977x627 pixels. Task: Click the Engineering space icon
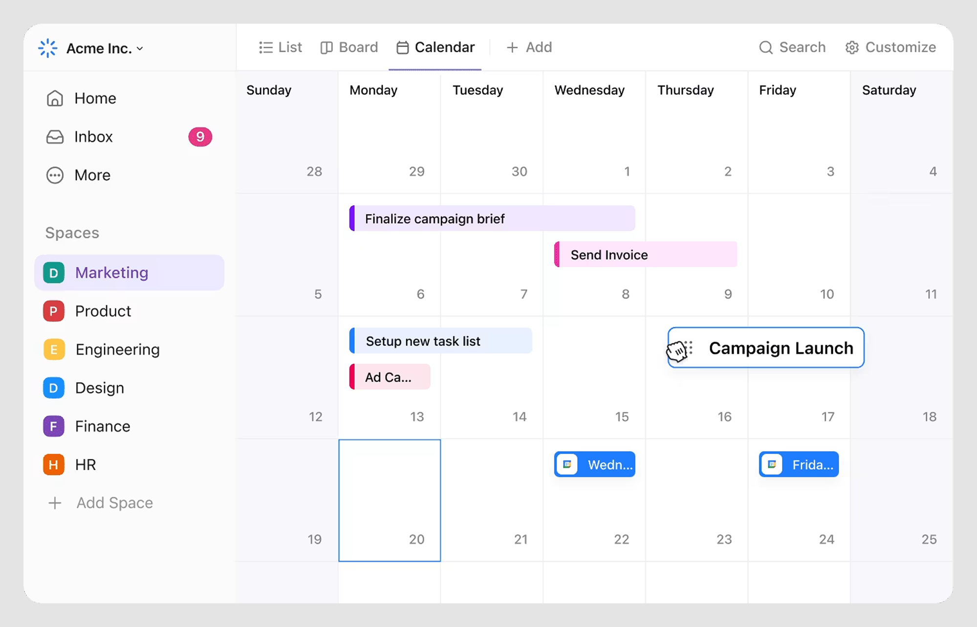pos(54,349)
